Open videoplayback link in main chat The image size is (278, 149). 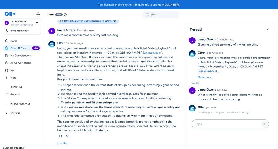point(153,53)
